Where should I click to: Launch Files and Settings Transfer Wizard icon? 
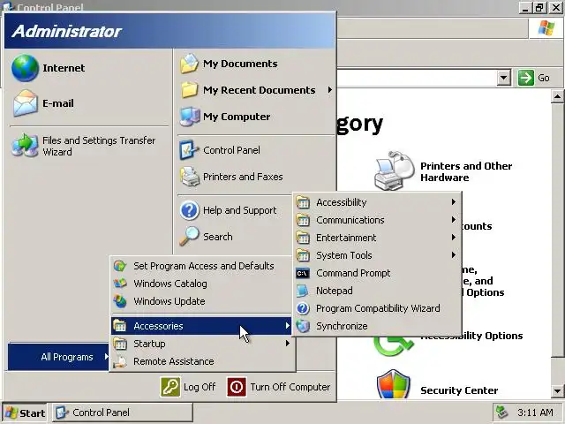[25, 145]
